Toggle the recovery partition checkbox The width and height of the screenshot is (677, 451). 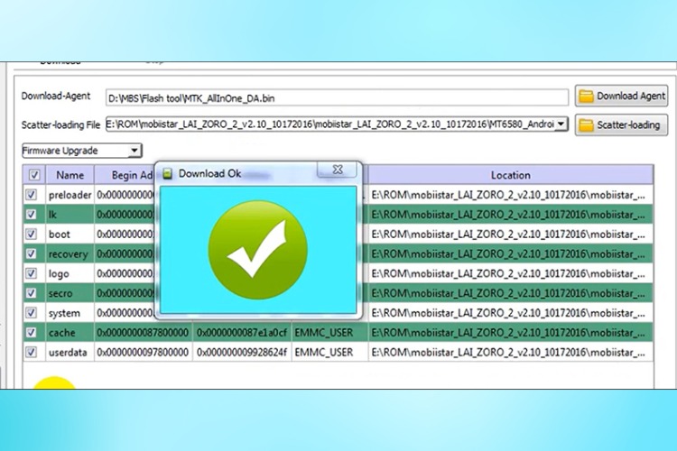(x=32, y=254)
